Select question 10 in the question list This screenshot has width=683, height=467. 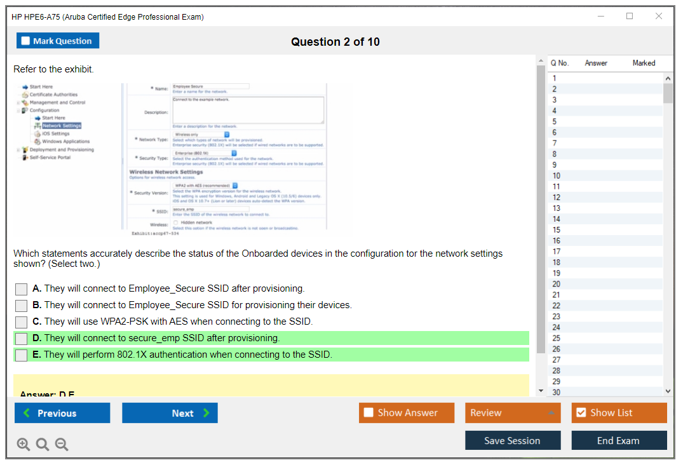point(557,176)
